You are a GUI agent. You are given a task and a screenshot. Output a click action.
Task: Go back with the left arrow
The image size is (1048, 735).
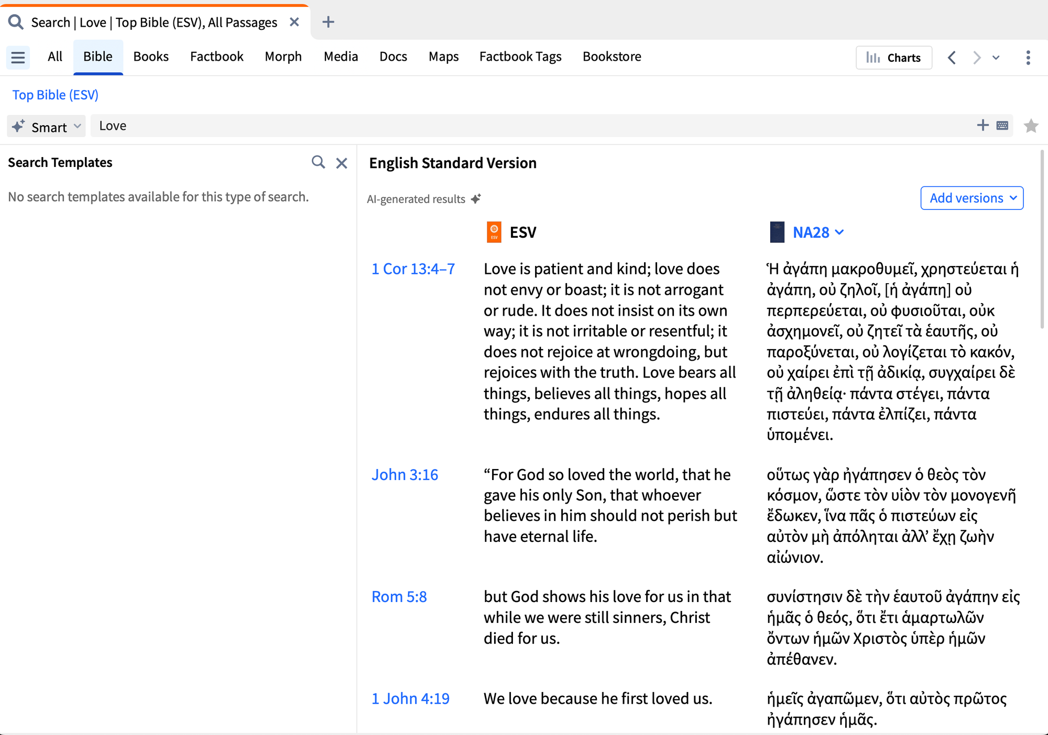(952, 57)
